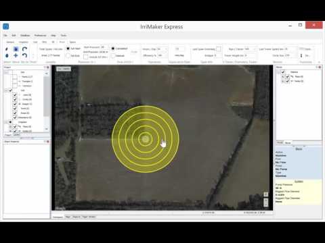Screen dimensions: 325x243
Task: Open the Hours per Day dropdown
Action: click(166, 49)
